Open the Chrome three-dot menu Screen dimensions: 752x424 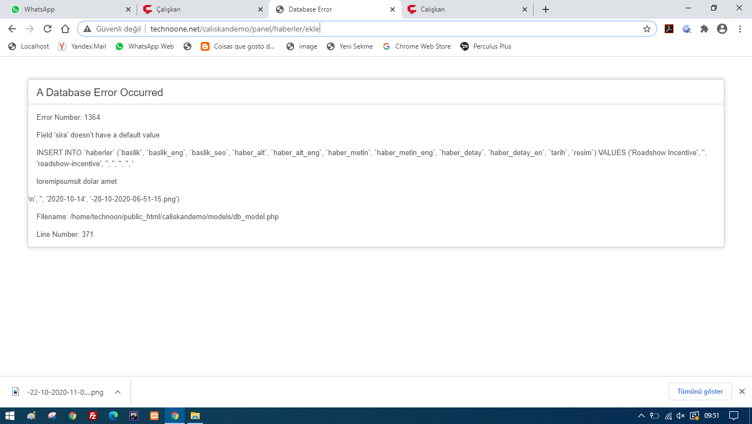pyautogui.click(x=740, y=29)
